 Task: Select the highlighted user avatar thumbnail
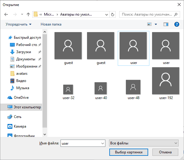(133, 48)
